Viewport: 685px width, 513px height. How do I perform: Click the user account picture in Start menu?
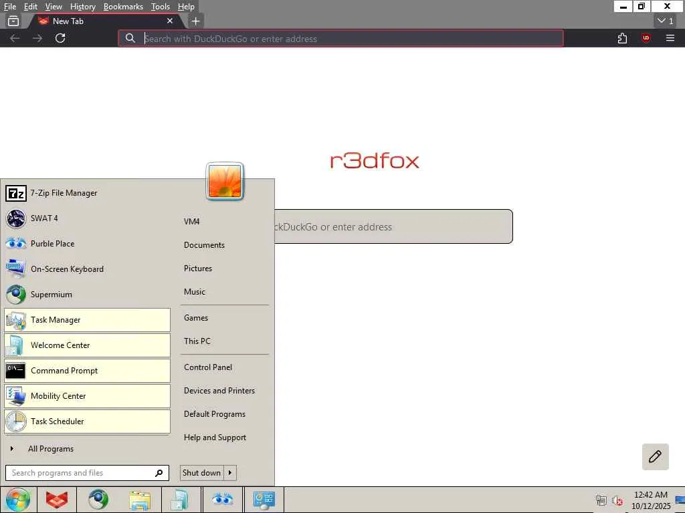pyautogui.click(x=225, y=182)
